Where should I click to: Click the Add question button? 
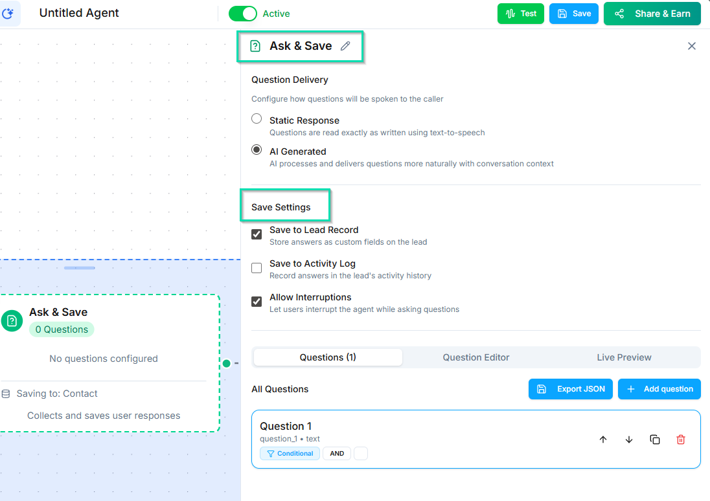pyautogui.click(x=659, y=389)
